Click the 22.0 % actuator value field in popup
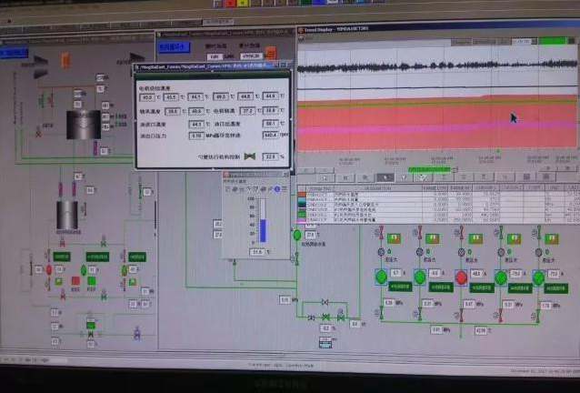The image size is (580, 393). 270,156
